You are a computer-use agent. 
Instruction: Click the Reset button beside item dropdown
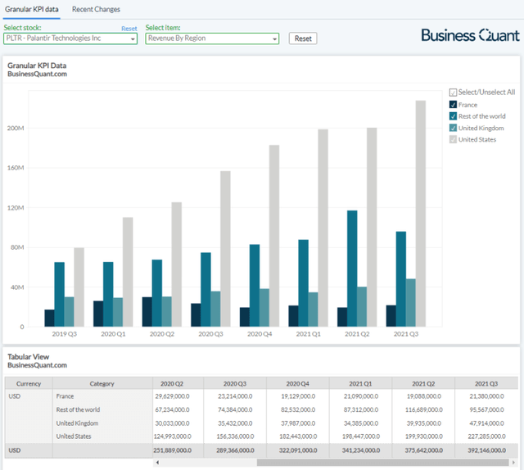pyautogui.click(x=303, y=38)
